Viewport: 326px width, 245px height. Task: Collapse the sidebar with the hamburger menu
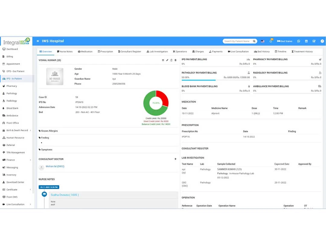tap(38, 41)
